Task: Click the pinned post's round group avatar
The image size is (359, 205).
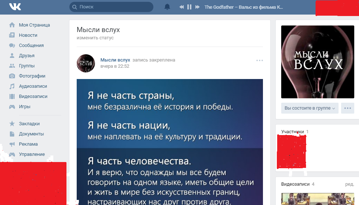Action: coord(86,63)
